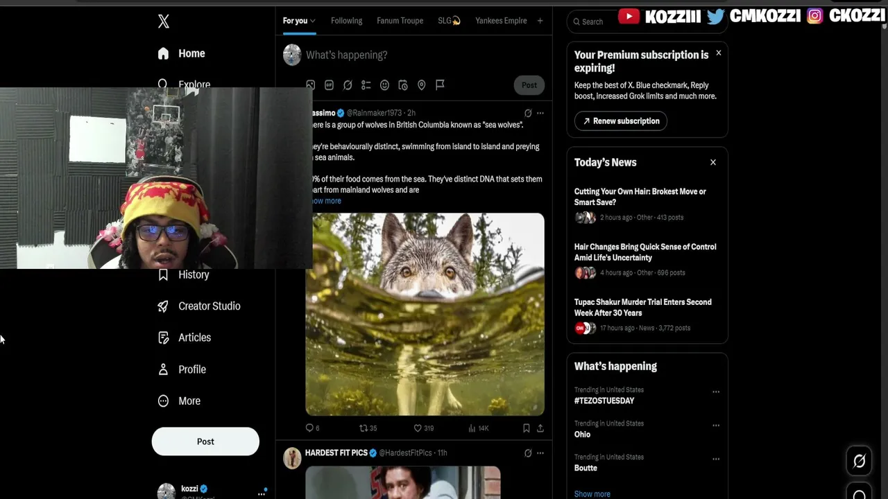
Task: Repost the sea wolves post
Action: [368, 428]
